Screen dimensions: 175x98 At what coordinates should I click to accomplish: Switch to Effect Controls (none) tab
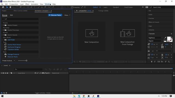(21, 11)
